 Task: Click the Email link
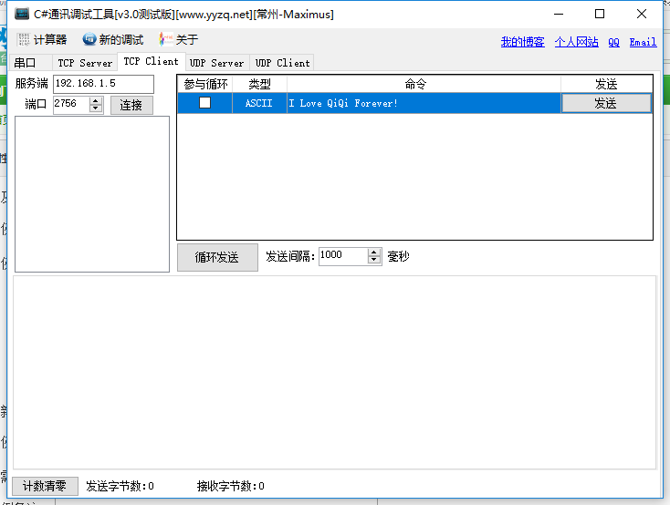pos(643,42)
